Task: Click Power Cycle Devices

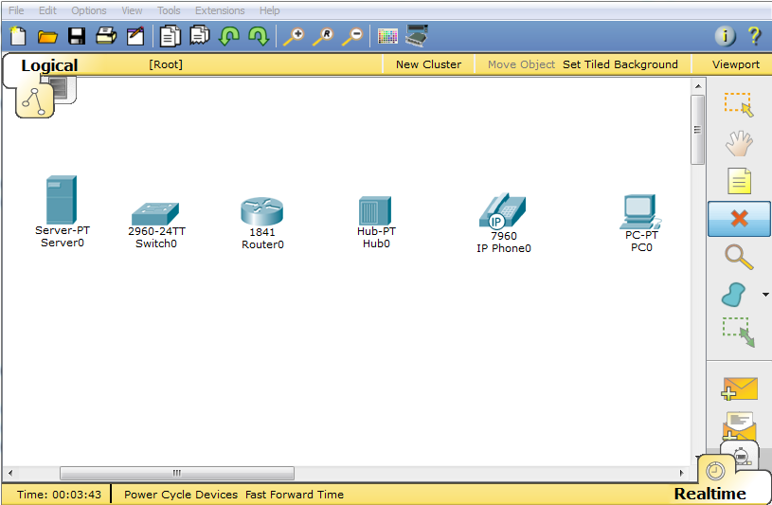Action: [x=181, y=495]
